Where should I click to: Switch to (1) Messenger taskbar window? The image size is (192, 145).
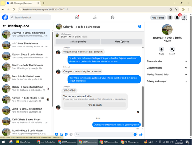tap(109, 142)
